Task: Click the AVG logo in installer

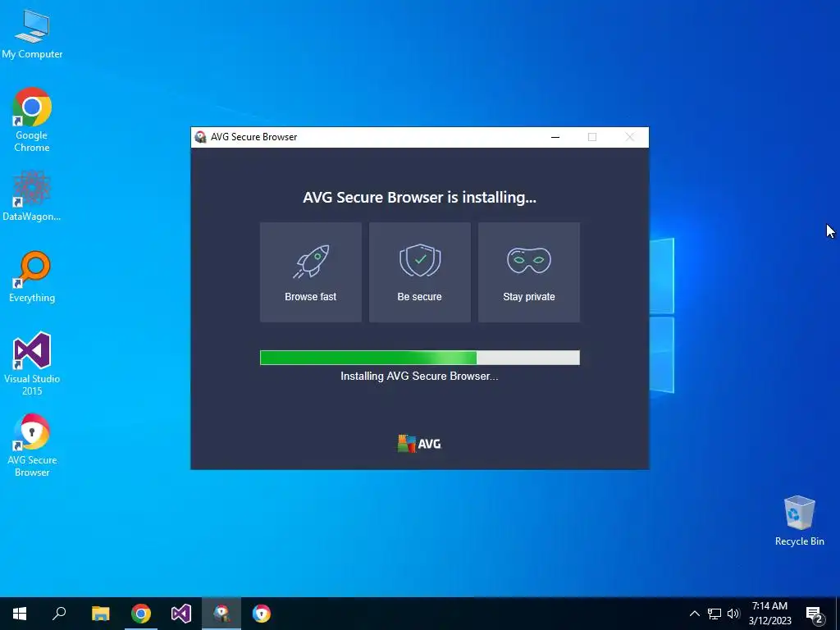Action: click(419, 444)
